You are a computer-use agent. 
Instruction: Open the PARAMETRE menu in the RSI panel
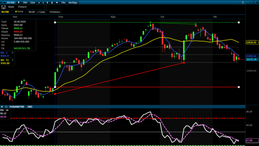coord(17,106)
